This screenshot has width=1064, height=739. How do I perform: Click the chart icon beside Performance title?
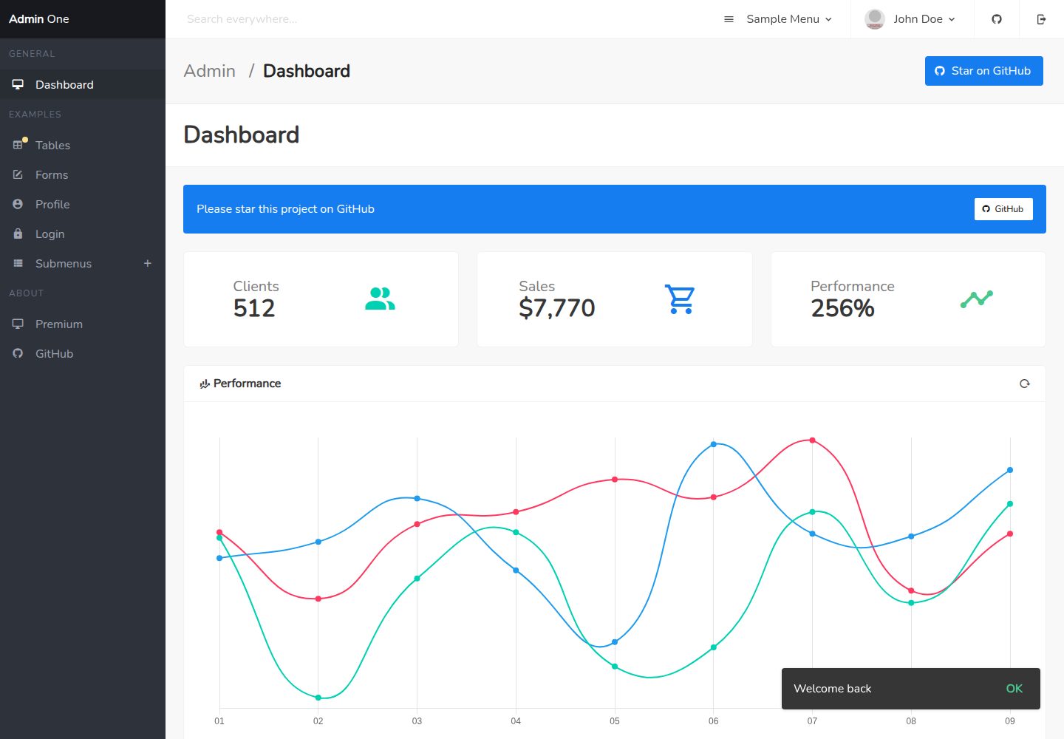tap(205, 384)
